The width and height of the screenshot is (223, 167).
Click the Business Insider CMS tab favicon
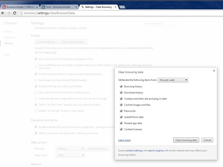(x=4, y=7)
